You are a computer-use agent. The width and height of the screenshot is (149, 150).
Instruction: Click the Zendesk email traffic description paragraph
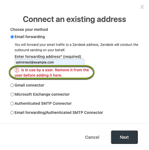[76, 47]
